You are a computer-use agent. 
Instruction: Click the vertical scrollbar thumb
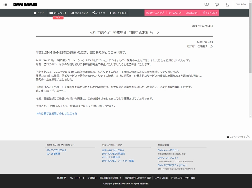(x=250, y=38)
